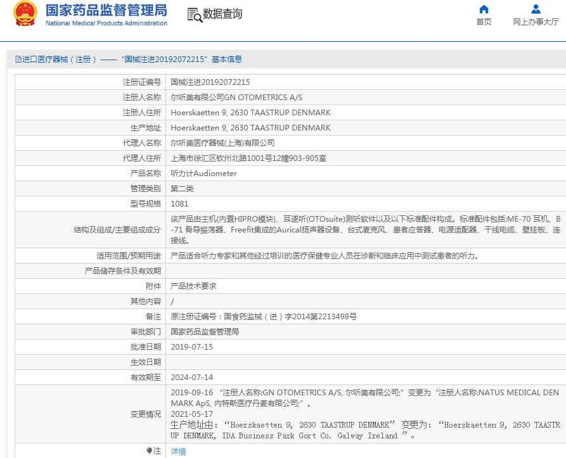Open the 详情 link
The image size is (566, 458).
[x=178, y=451]
